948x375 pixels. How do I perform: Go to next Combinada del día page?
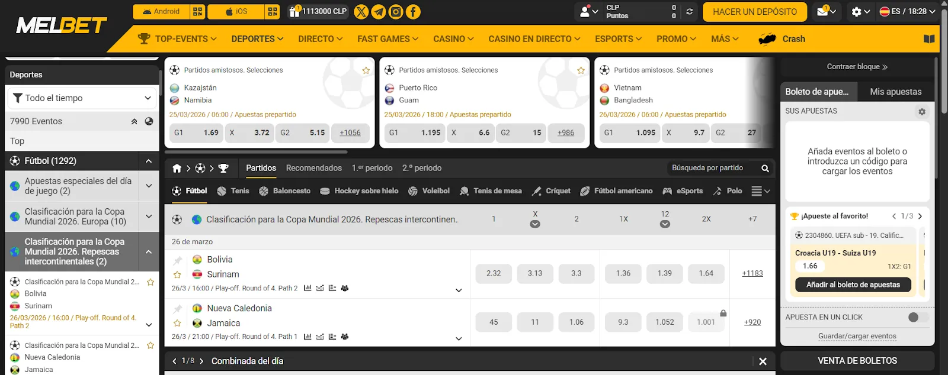point(201,361)
